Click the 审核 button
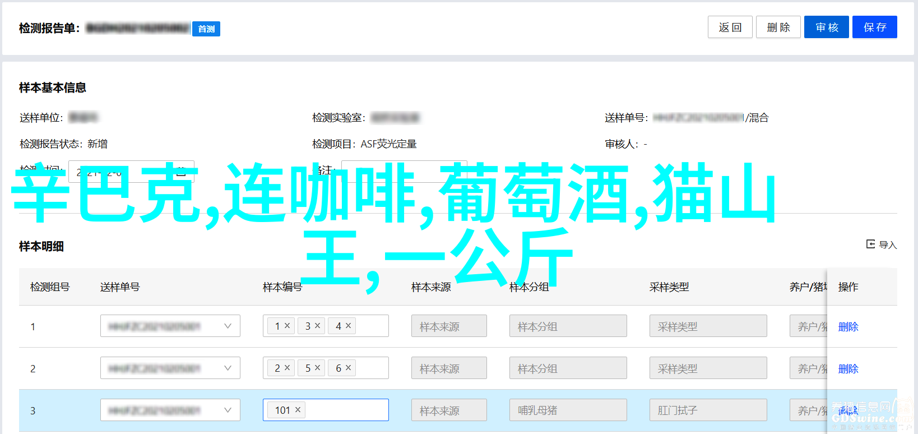 click(x=826, y=27)
